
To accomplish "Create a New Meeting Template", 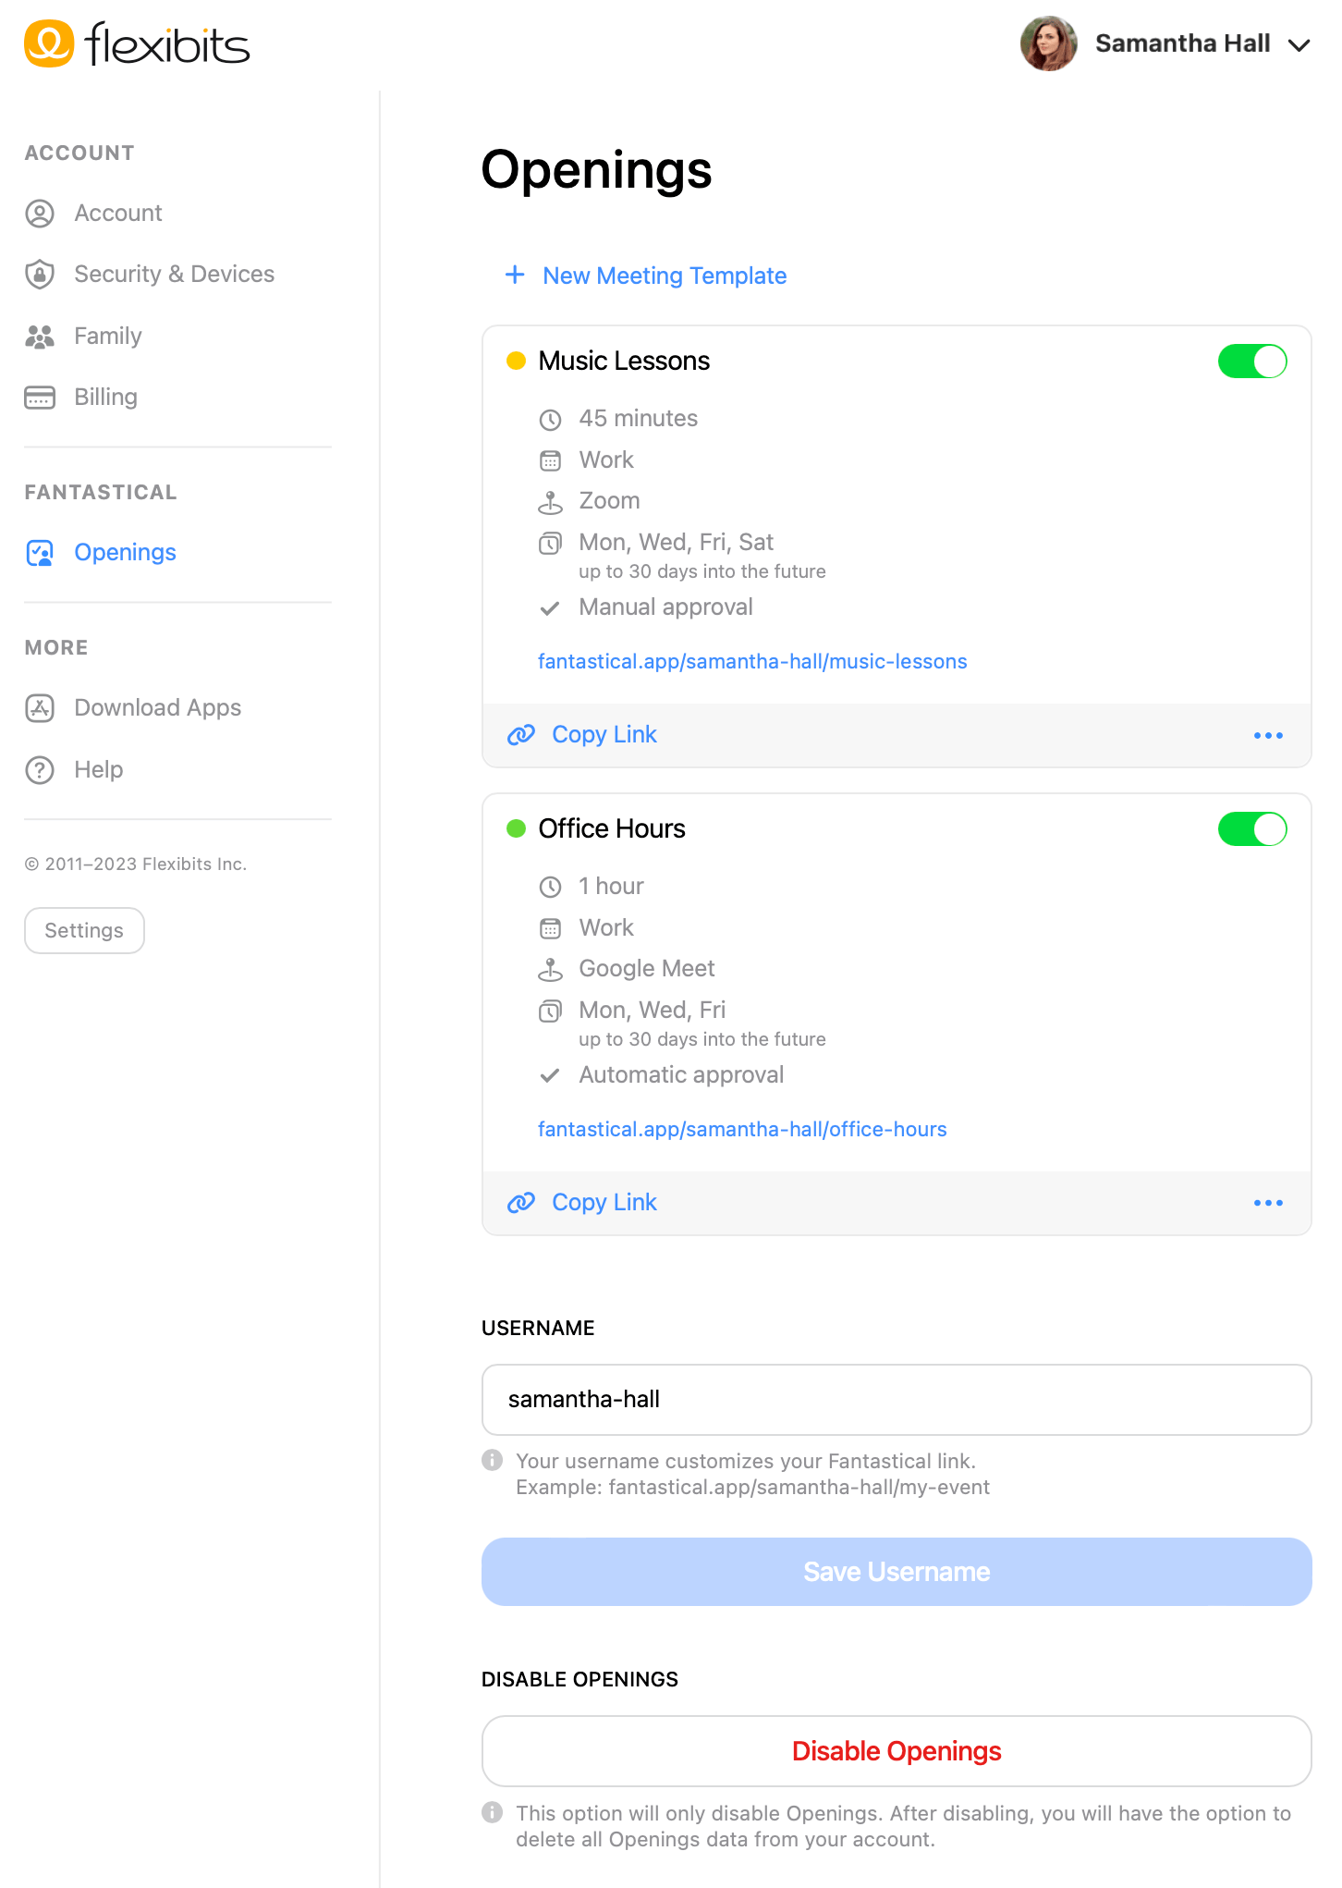I will coord(665,276).
